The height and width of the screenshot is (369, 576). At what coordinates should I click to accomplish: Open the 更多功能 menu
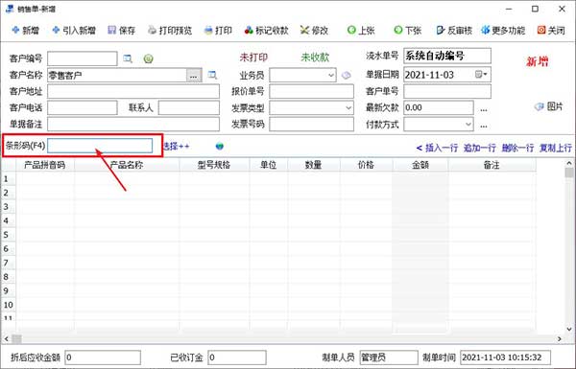click(x=503, y=30)
